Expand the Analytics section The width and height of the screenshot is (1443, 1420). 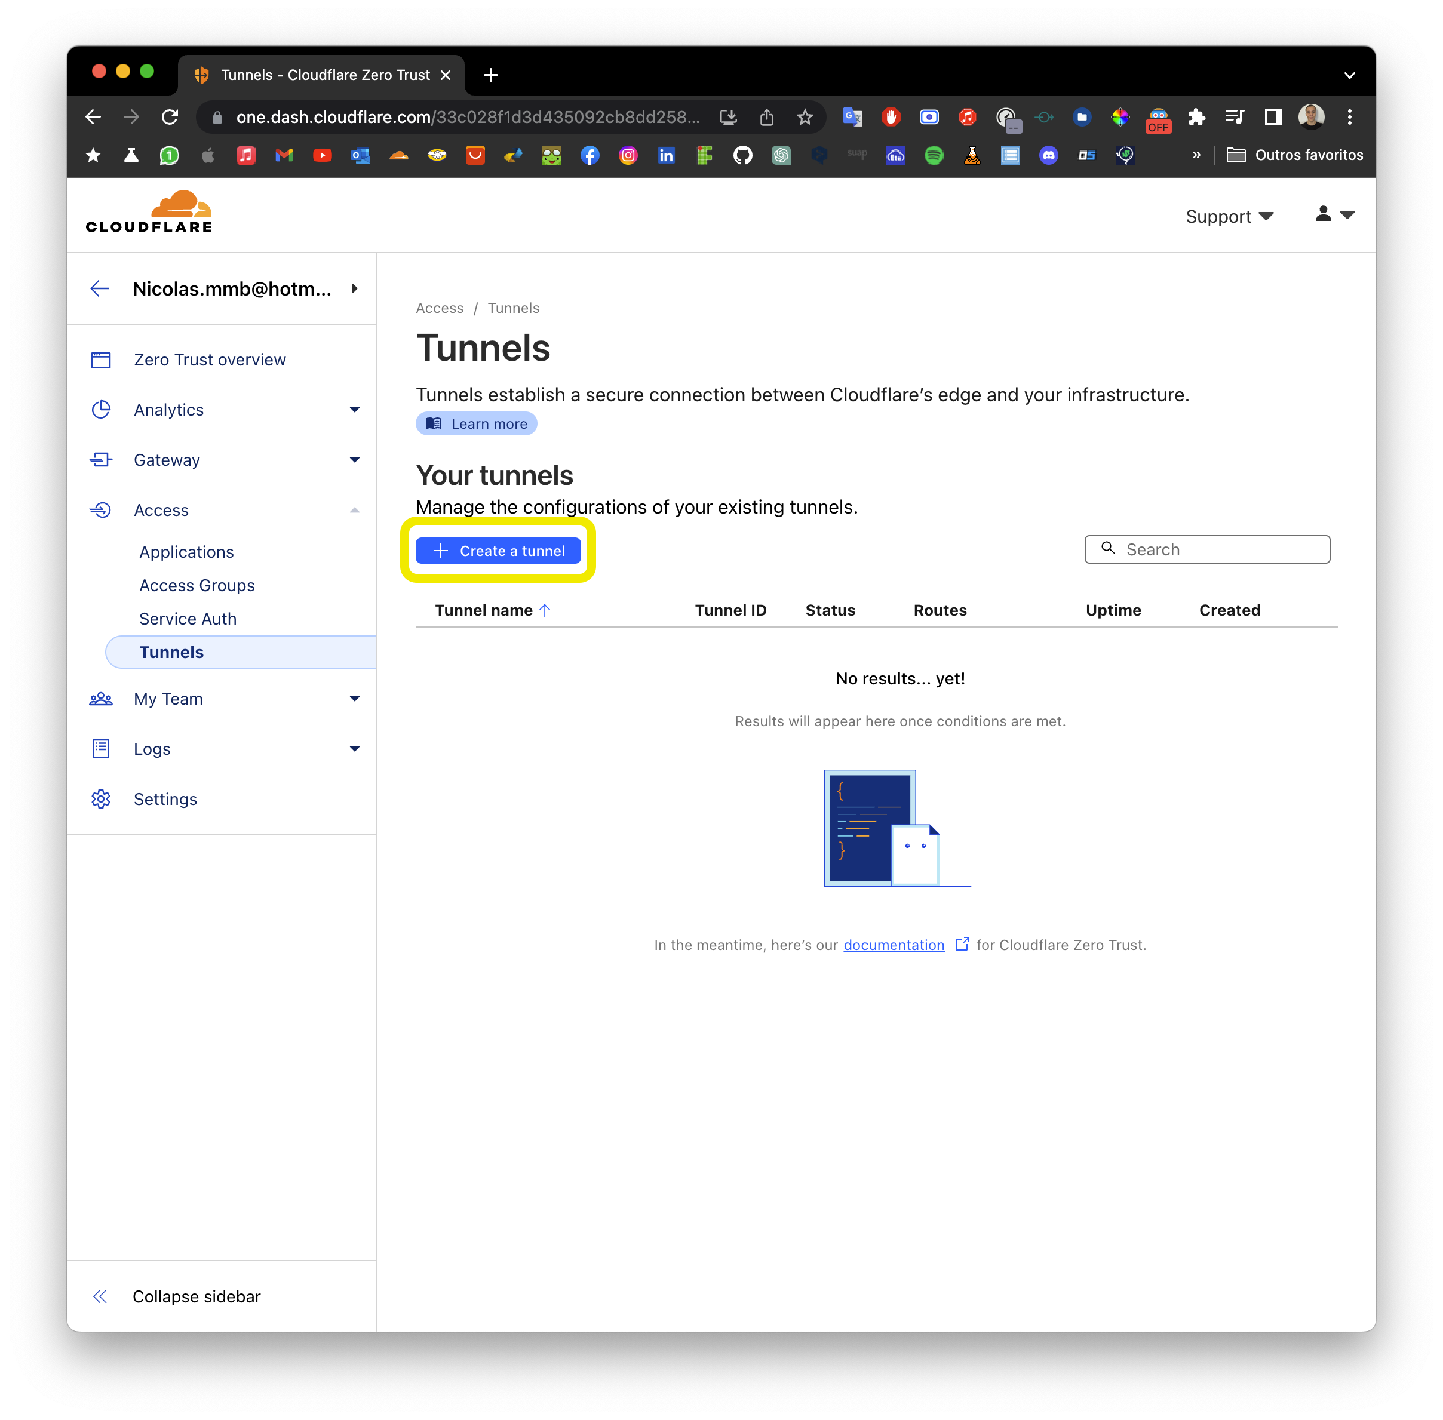[354, 410]
